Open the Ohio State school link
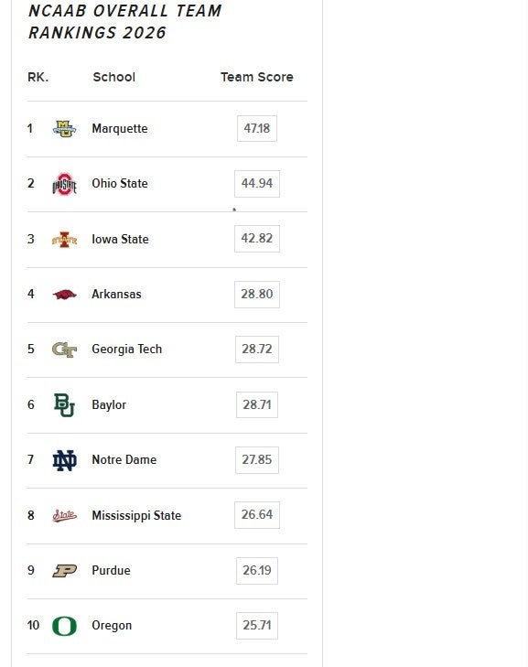Screen dimensions: 528x667 pyautogui.click(x=120, y=183)
